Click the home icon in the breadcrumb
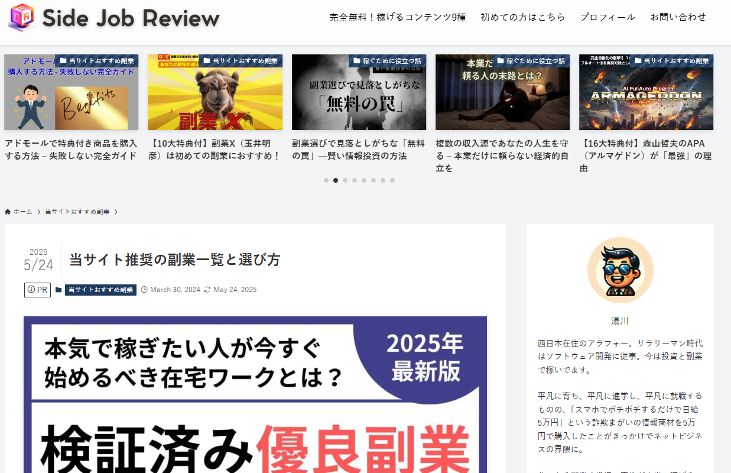The width and height of the screenshot is (731, 473). 8,212
